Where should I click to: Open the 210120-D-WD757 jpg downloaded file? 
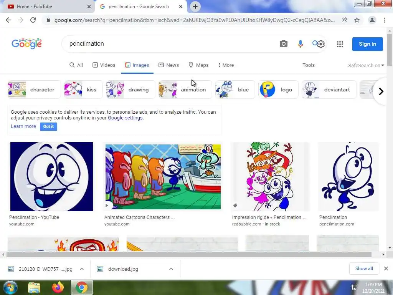point(41,269)
